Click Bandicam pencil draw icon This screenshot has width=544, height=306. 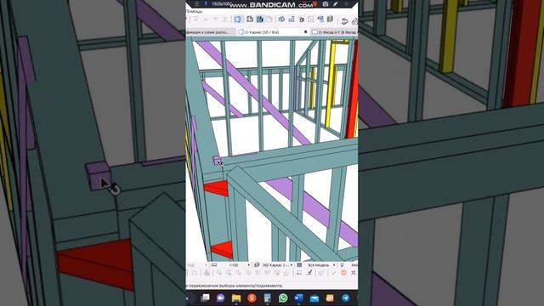[x=336, y=4]
